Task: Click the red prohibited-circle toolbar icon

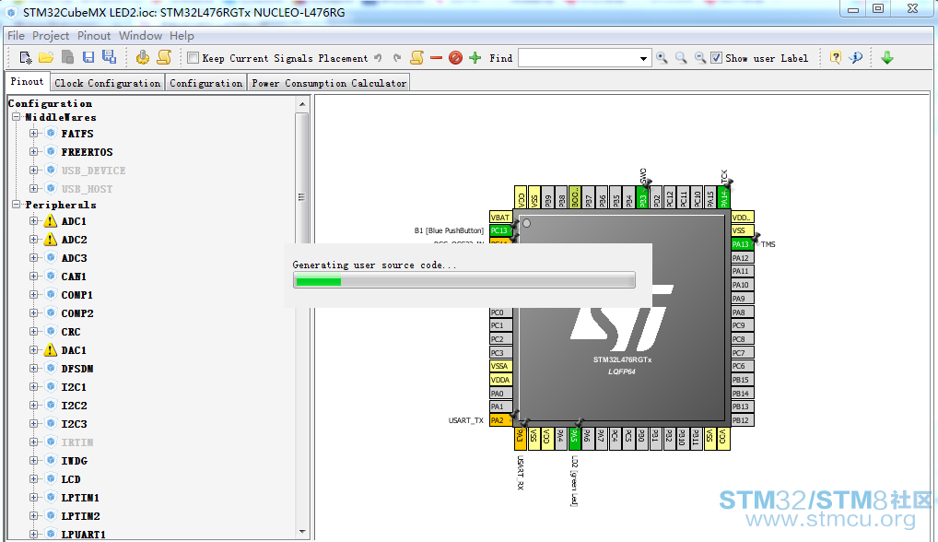Action: 455,58
